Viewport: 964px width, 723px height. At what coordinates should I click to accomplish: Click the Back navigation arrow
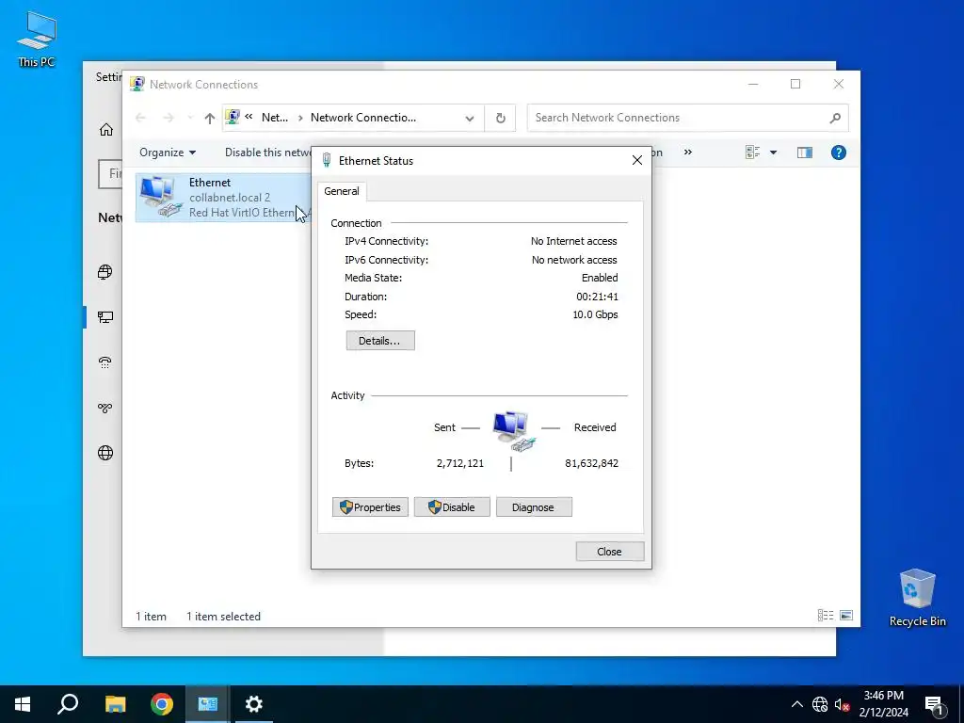tap(141, 118)
